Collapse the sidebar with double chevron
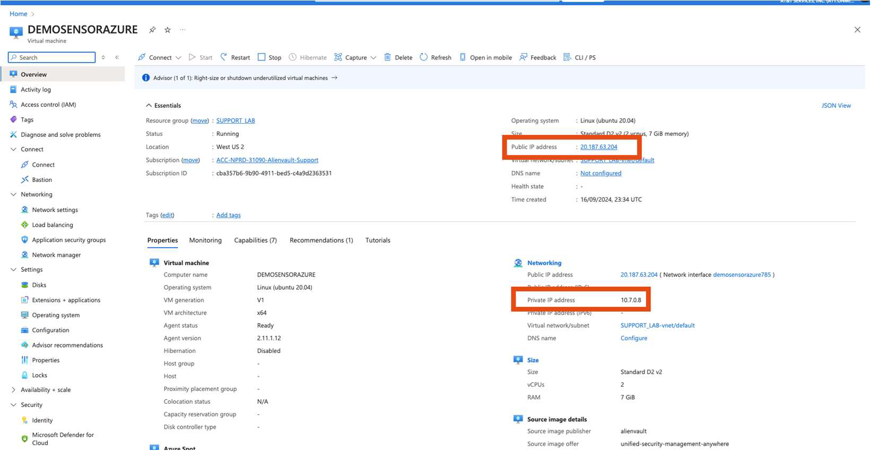Image resolution: width=871 pixels, height=451 pixels. pyautogui.click(x=117, y=57)
